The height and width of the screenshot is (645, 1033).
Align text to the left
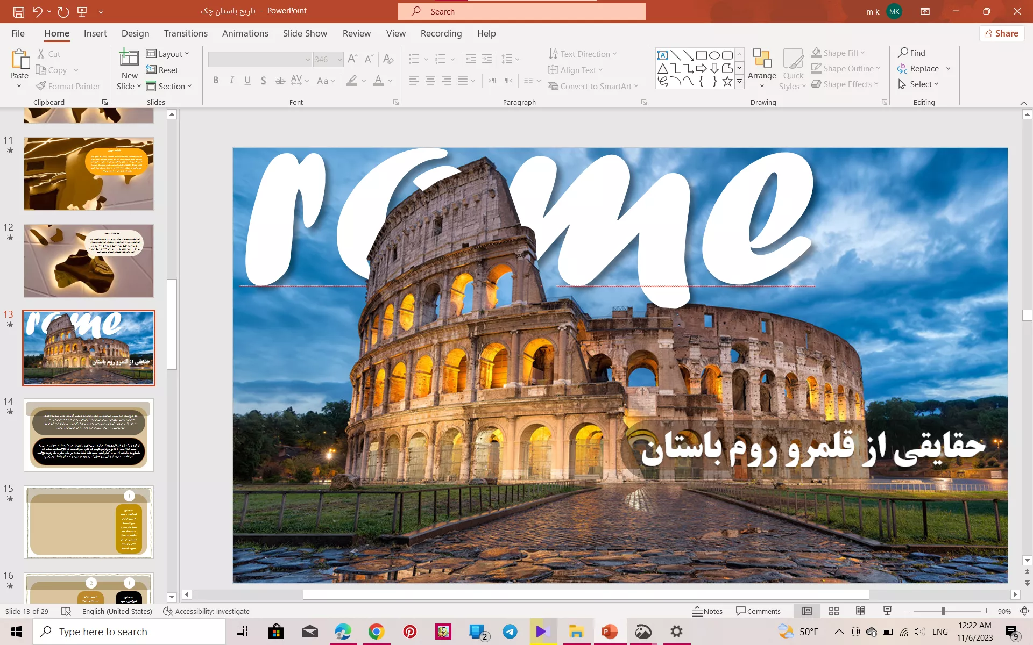(x=414, y=81)
